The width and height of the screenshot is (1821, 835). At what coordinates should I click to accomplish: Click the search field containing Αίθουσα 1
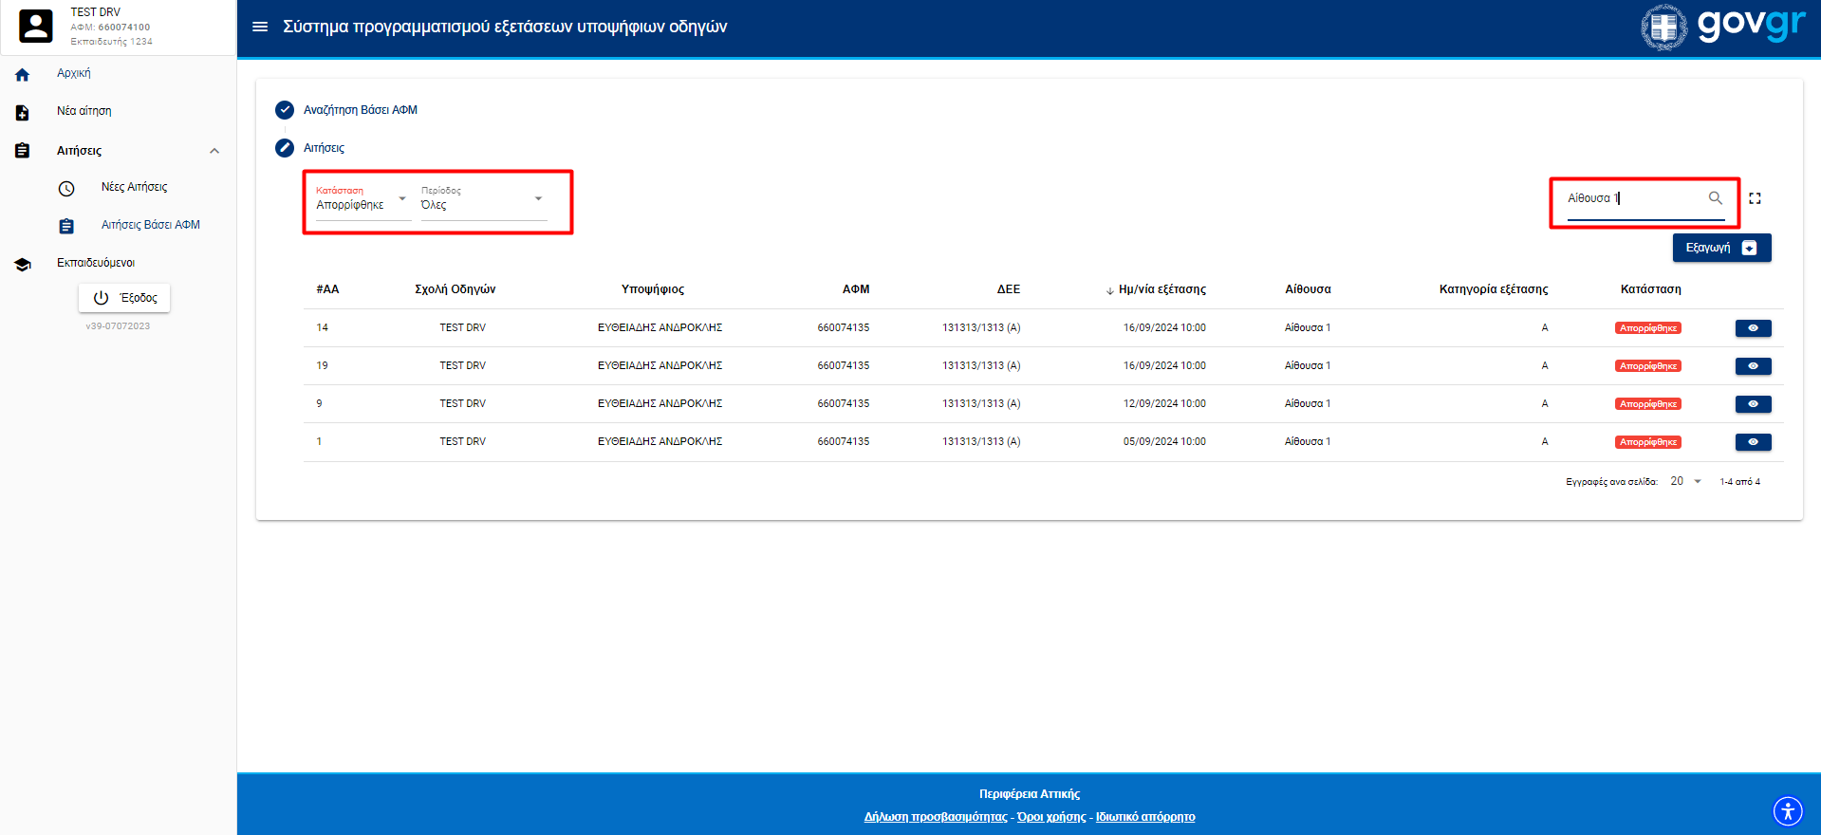1634,198
